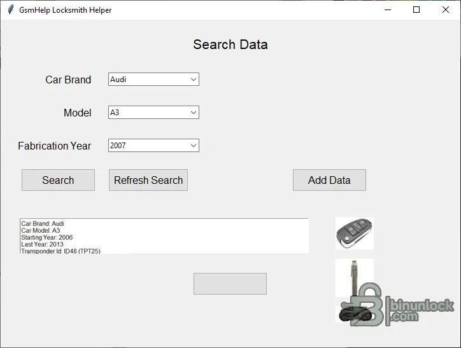Open the Model dropdown showing A3
This screenshot has height=348, width=461.
tap(153, 113)
